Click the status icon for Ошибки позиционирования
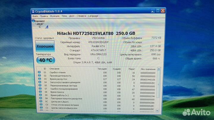 (x=39, y=89)
